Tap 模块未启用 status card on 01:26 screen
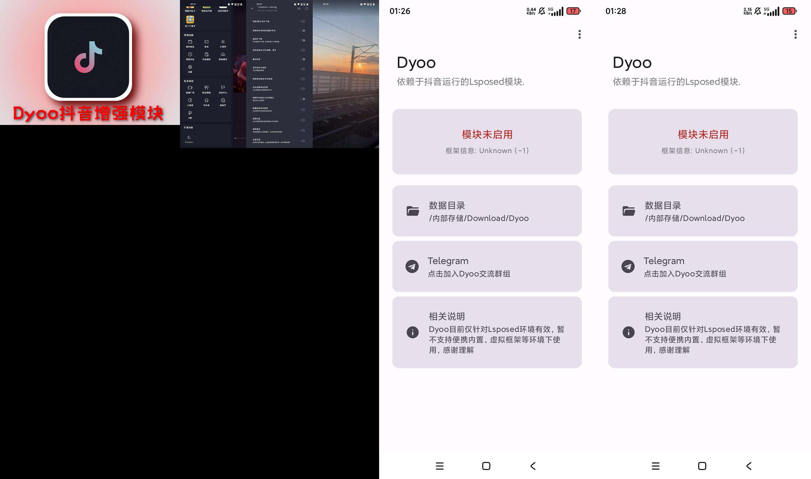This screenshot has width=811, height=479. [487, 142]
